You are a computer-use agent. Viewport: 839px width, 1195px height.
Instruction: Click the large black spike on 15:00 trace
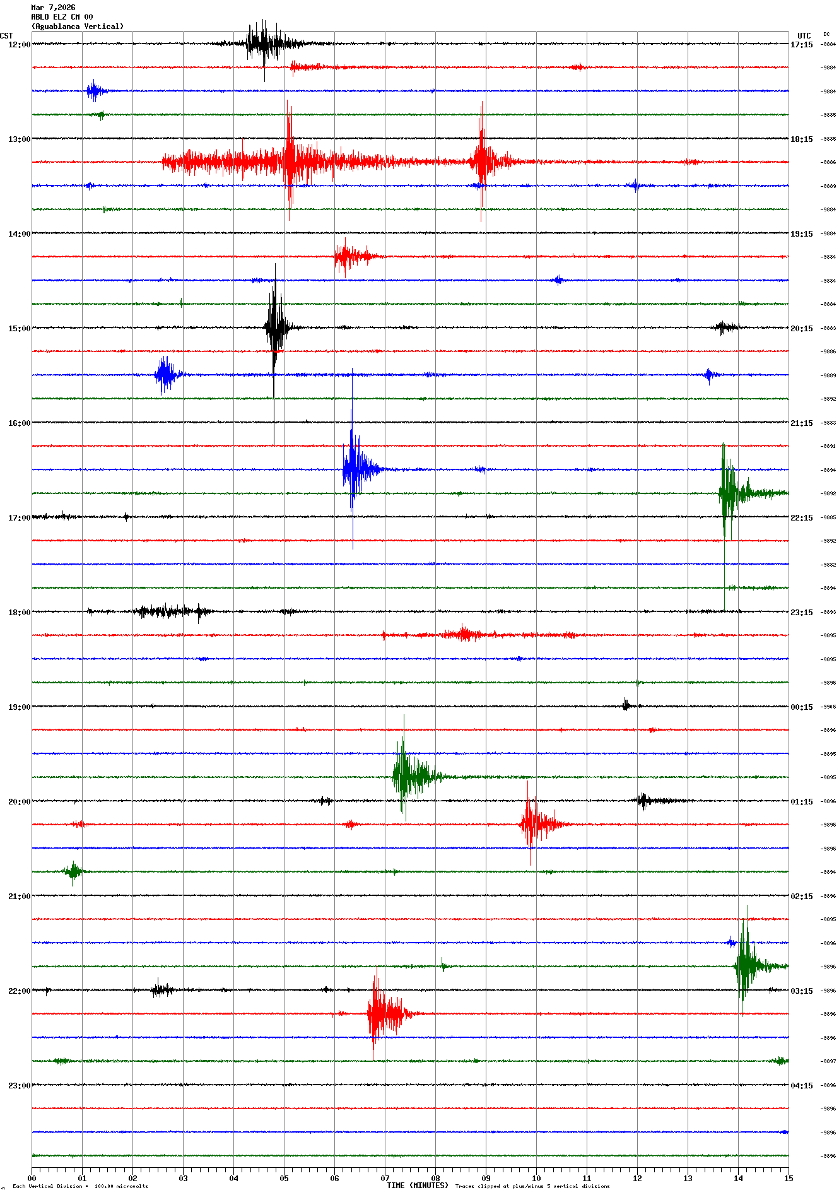coord(275,327)
